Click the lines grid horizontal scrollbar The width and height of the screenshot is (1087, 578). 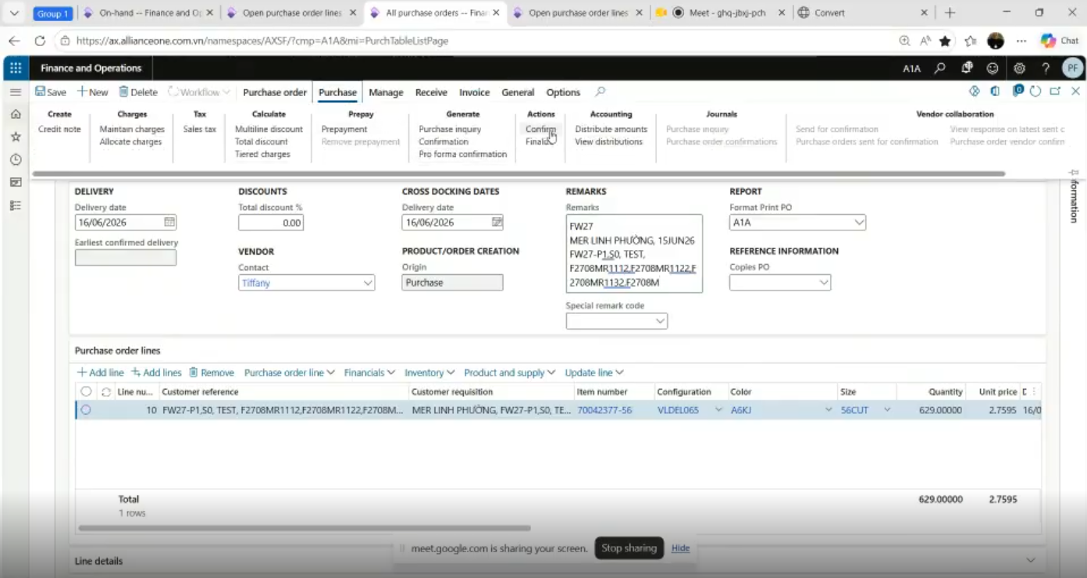click(305, 528)
